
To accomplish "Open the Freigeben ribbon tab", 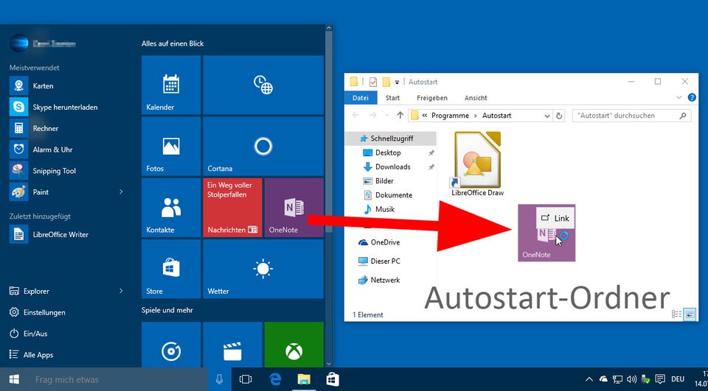I will pyautogui.click(x=432, y=98).
